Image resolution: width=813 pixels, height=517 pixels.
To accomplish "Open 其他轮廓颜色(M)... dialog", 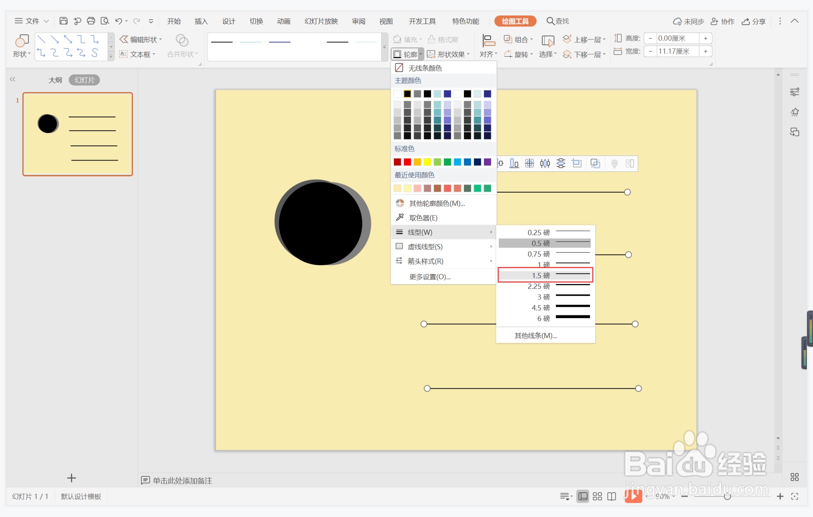I will [x=444, y=203].
